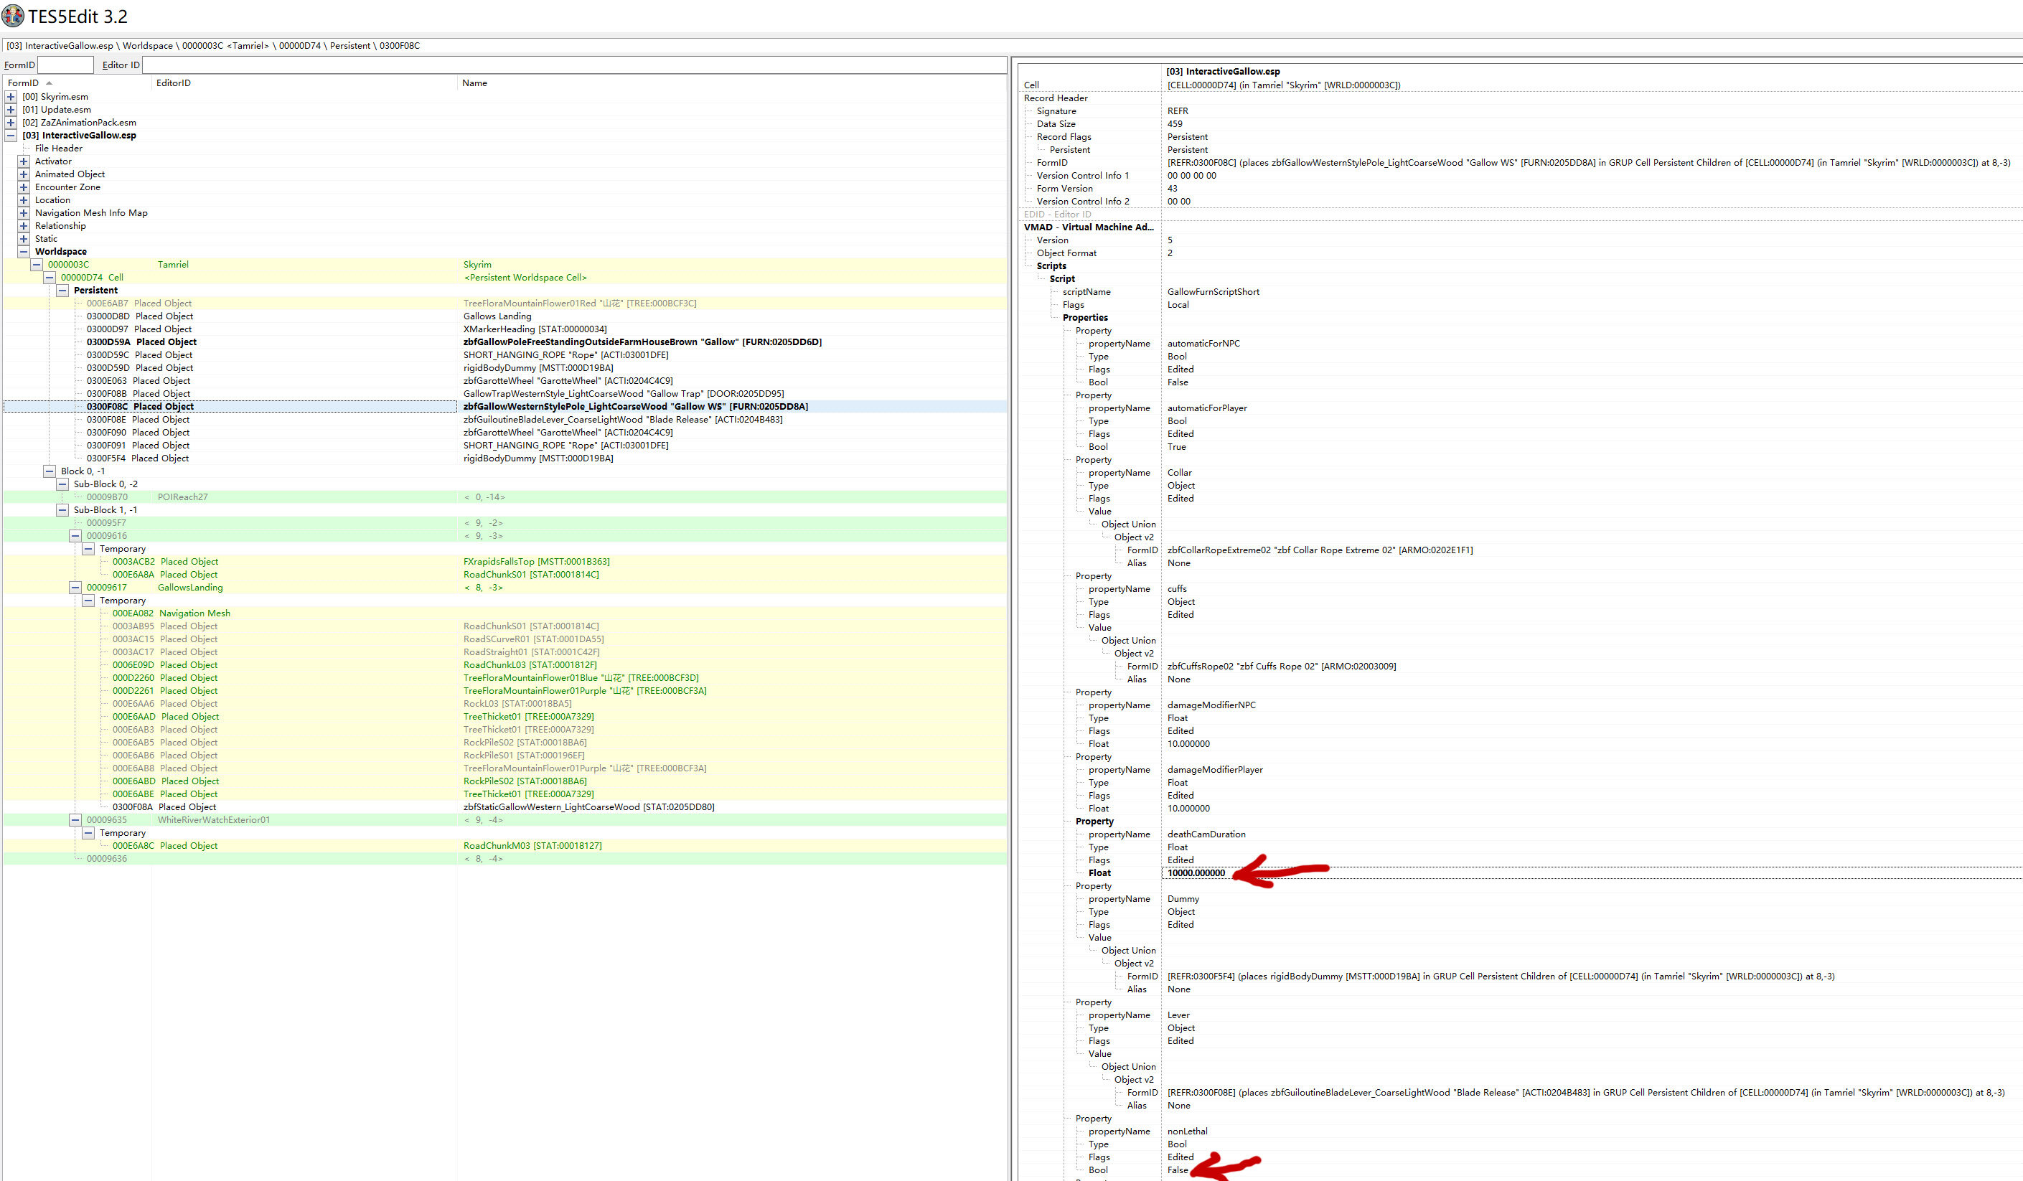This screenshot has width=2023, height=1181.
Task: Collapse the 00000D74 Cell node
Action: [x=49, y=277]
